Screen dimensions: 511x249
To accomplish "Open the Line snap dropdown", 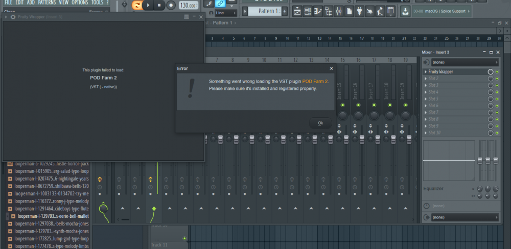I will (226, 13).
